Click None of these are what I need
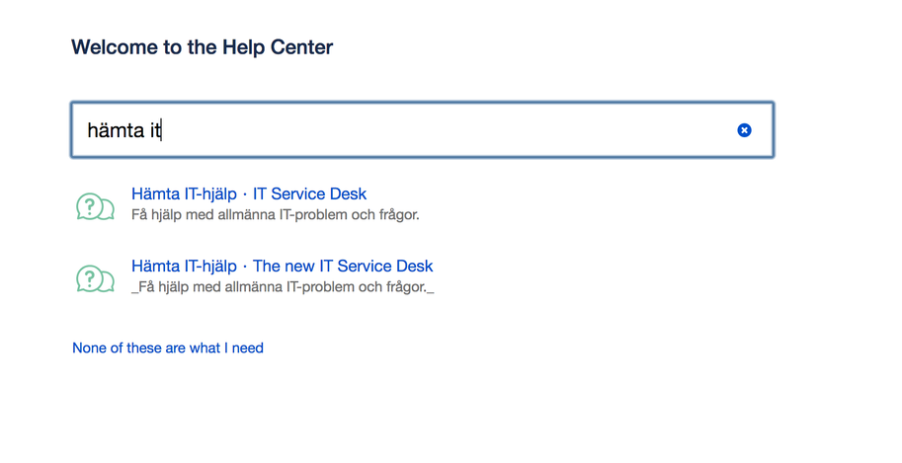This screenshot has height=463, width=902. click(168, 347)
